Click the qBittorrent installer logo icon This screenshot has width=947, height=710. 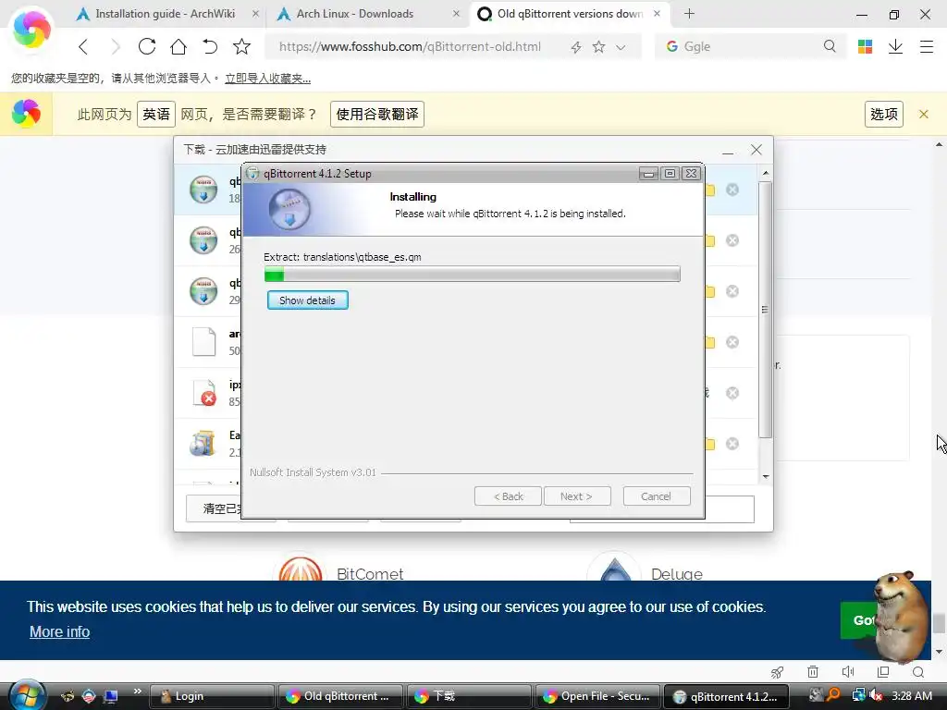[x=289, y=209]
